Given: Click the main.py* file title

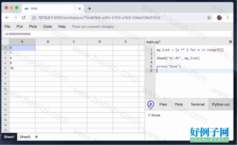Looking at the screenshot, I should [153, 42].
